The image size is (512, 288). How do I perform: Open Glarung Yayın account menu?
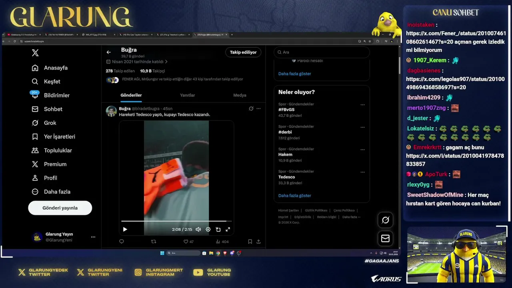click(93, 237)
